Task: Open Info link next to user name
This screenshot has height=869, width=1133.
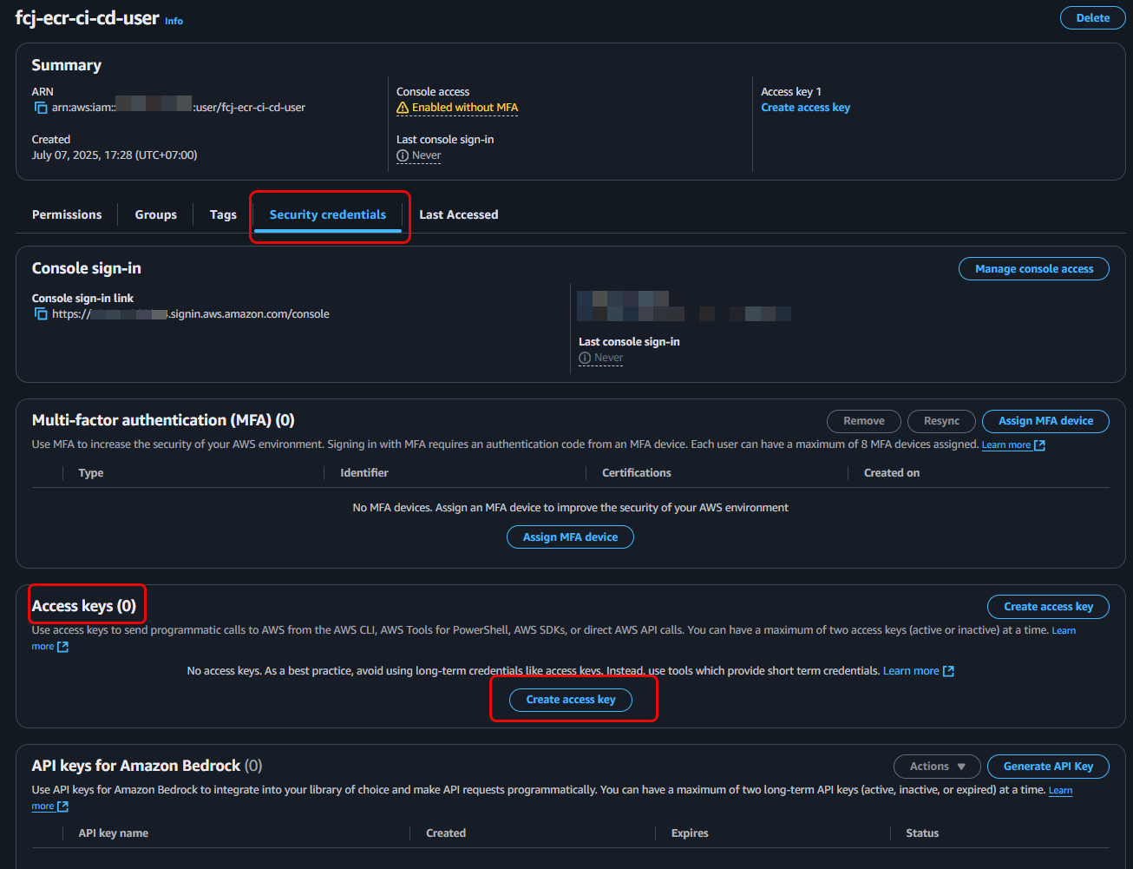Action: [x=174, y=21]
